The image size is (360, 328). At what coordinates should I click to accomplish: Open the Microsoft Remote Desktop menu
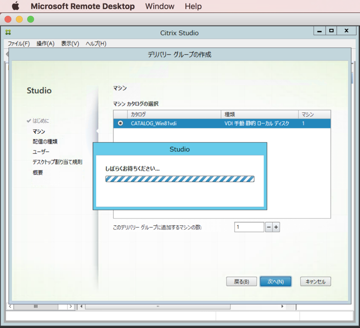83,6
